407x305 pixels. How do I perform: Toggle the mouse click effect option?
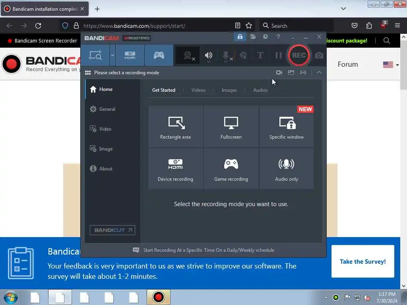tap(243, 55)
